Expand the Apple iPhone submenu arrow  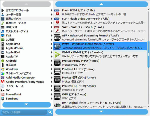(51, 48)
